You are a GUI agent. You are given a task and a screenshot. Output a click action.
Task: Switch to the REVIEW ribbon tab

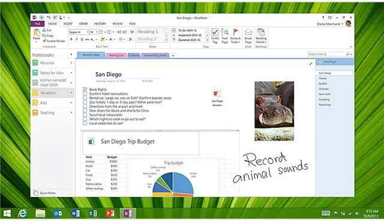coord(118,24)
